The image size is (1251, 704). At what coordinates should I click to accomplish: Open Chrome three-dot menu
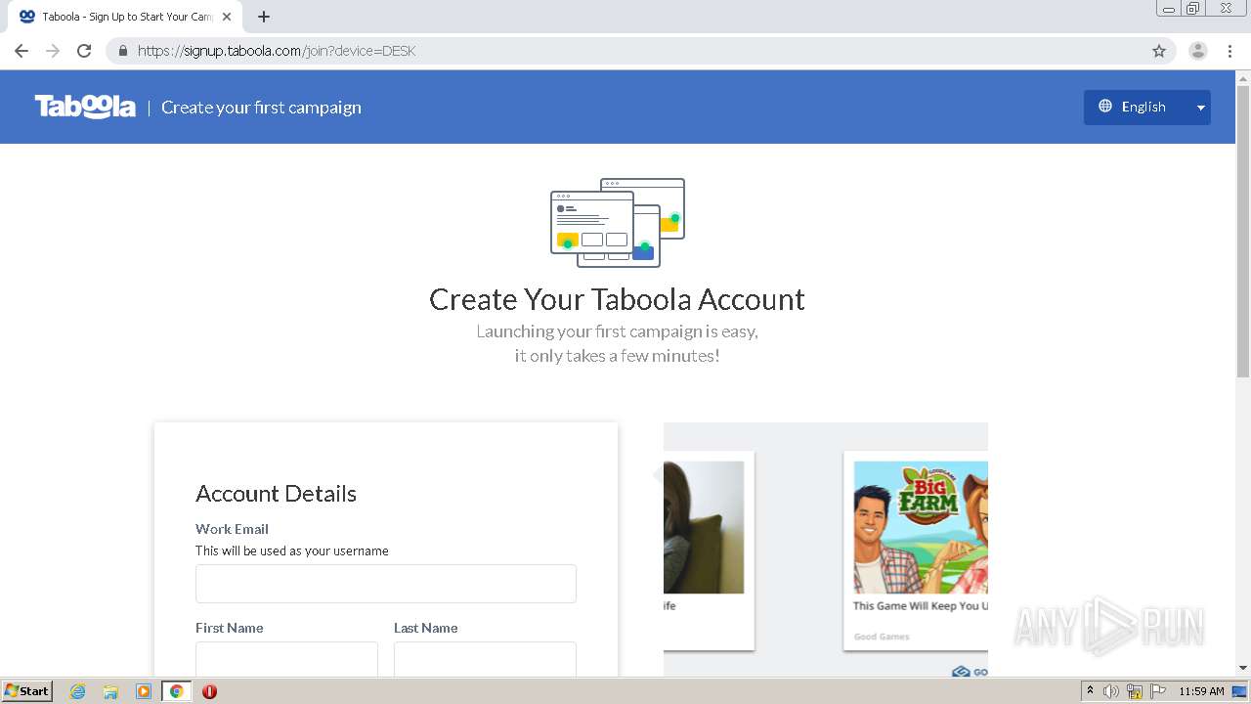[1230, 51]
